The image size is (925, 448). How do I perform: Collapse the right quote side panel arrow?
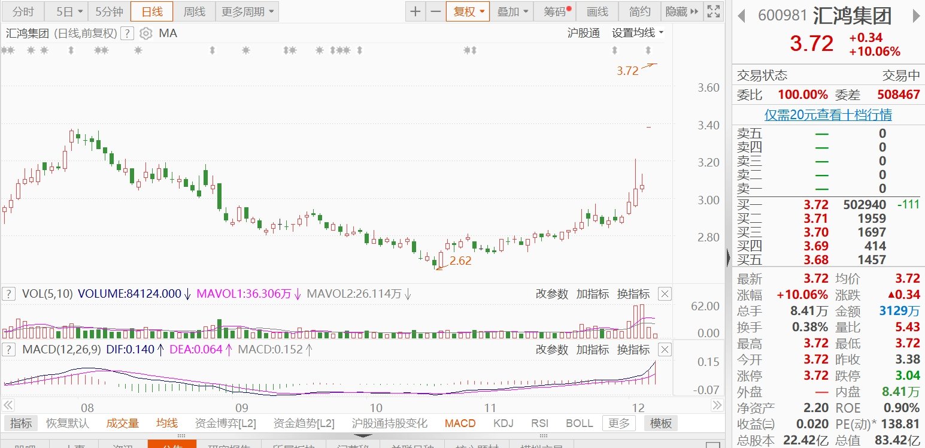click(729, 258)
